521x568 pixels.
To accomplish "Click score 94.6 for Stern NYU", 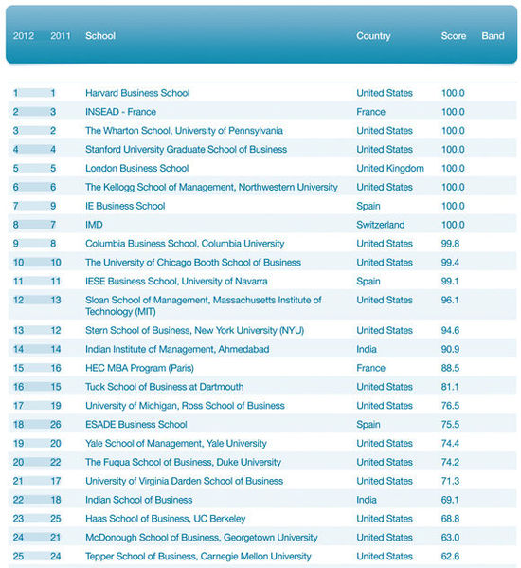I will click(450, 330).
